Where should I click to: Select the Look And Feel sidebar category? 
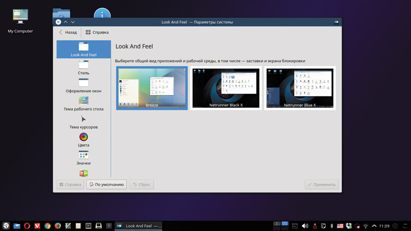click(x=84, y=49)
